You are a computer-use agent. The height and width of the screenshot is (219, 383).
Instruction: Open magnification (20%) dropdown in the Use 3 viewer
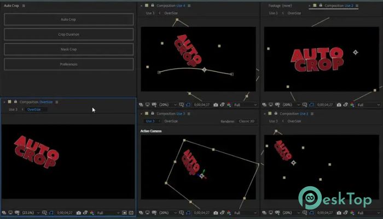pyautogui.click(x=167, y=213)
